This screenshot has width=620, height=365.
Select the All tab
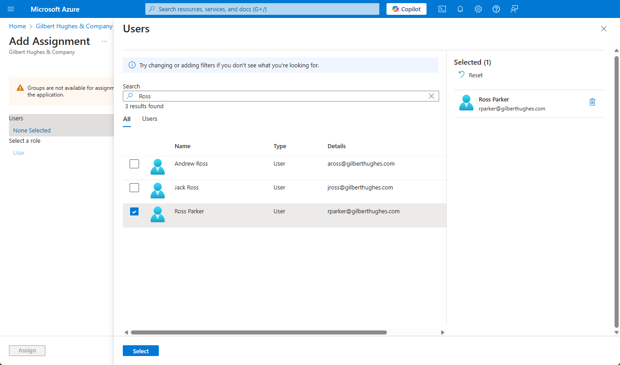(127, 119)
